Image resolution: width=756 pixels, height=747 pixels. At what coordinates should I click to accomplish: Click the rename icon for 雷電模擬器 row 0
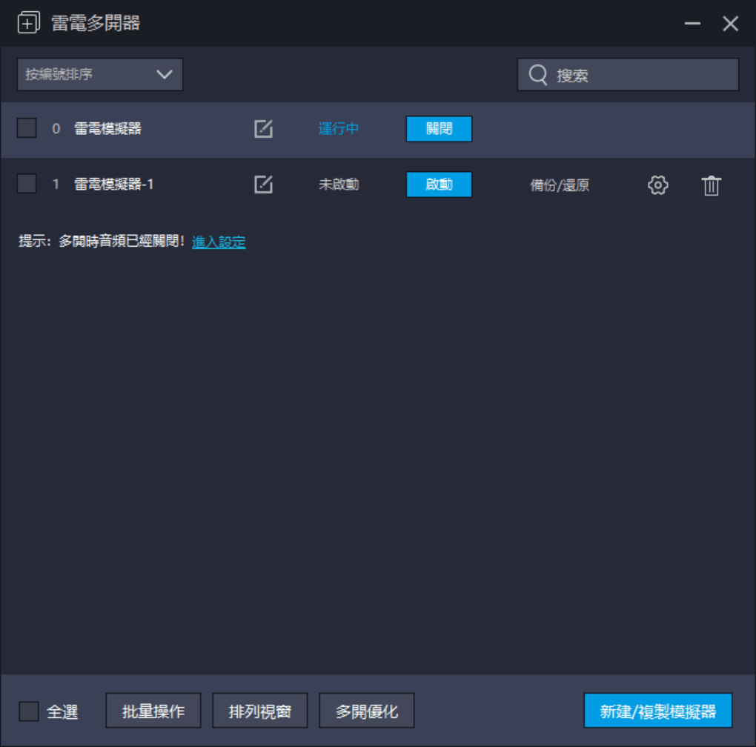pos(263,129)
